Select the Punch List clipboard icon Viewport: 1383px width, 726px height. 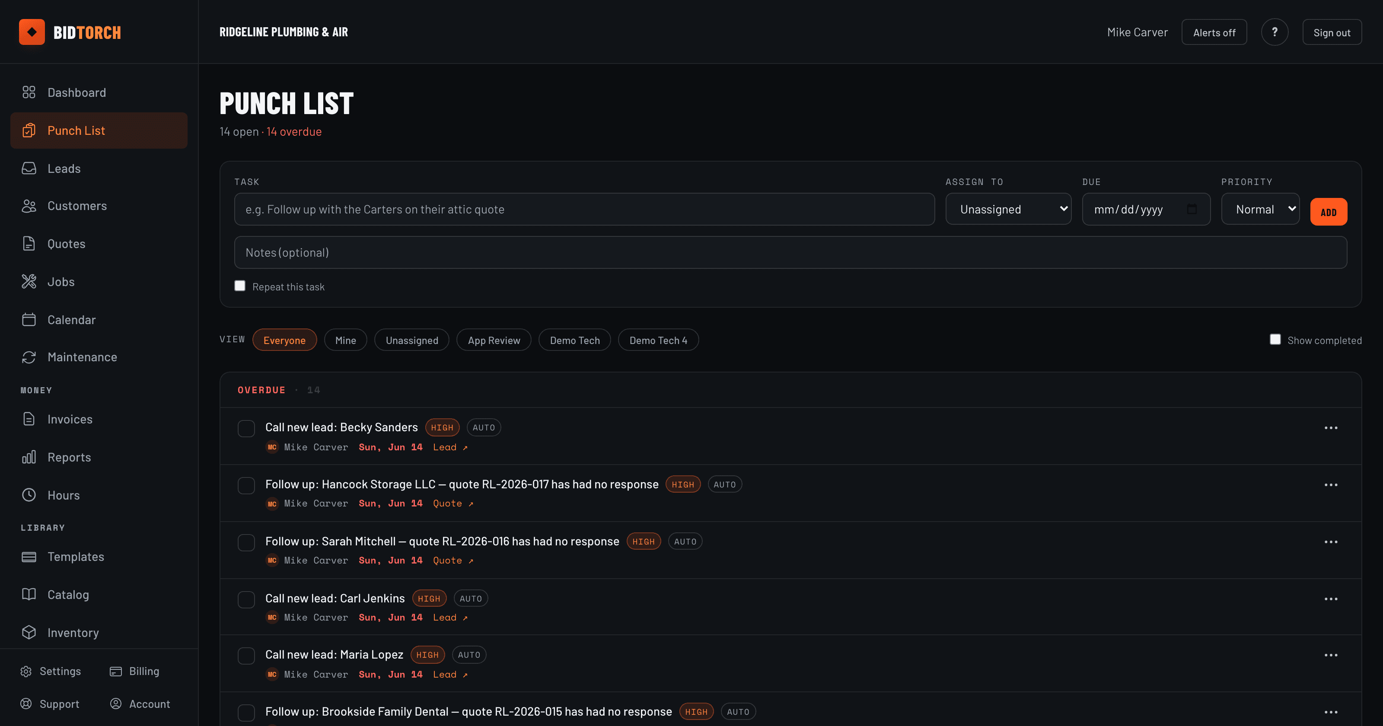(x=29, y=131)
